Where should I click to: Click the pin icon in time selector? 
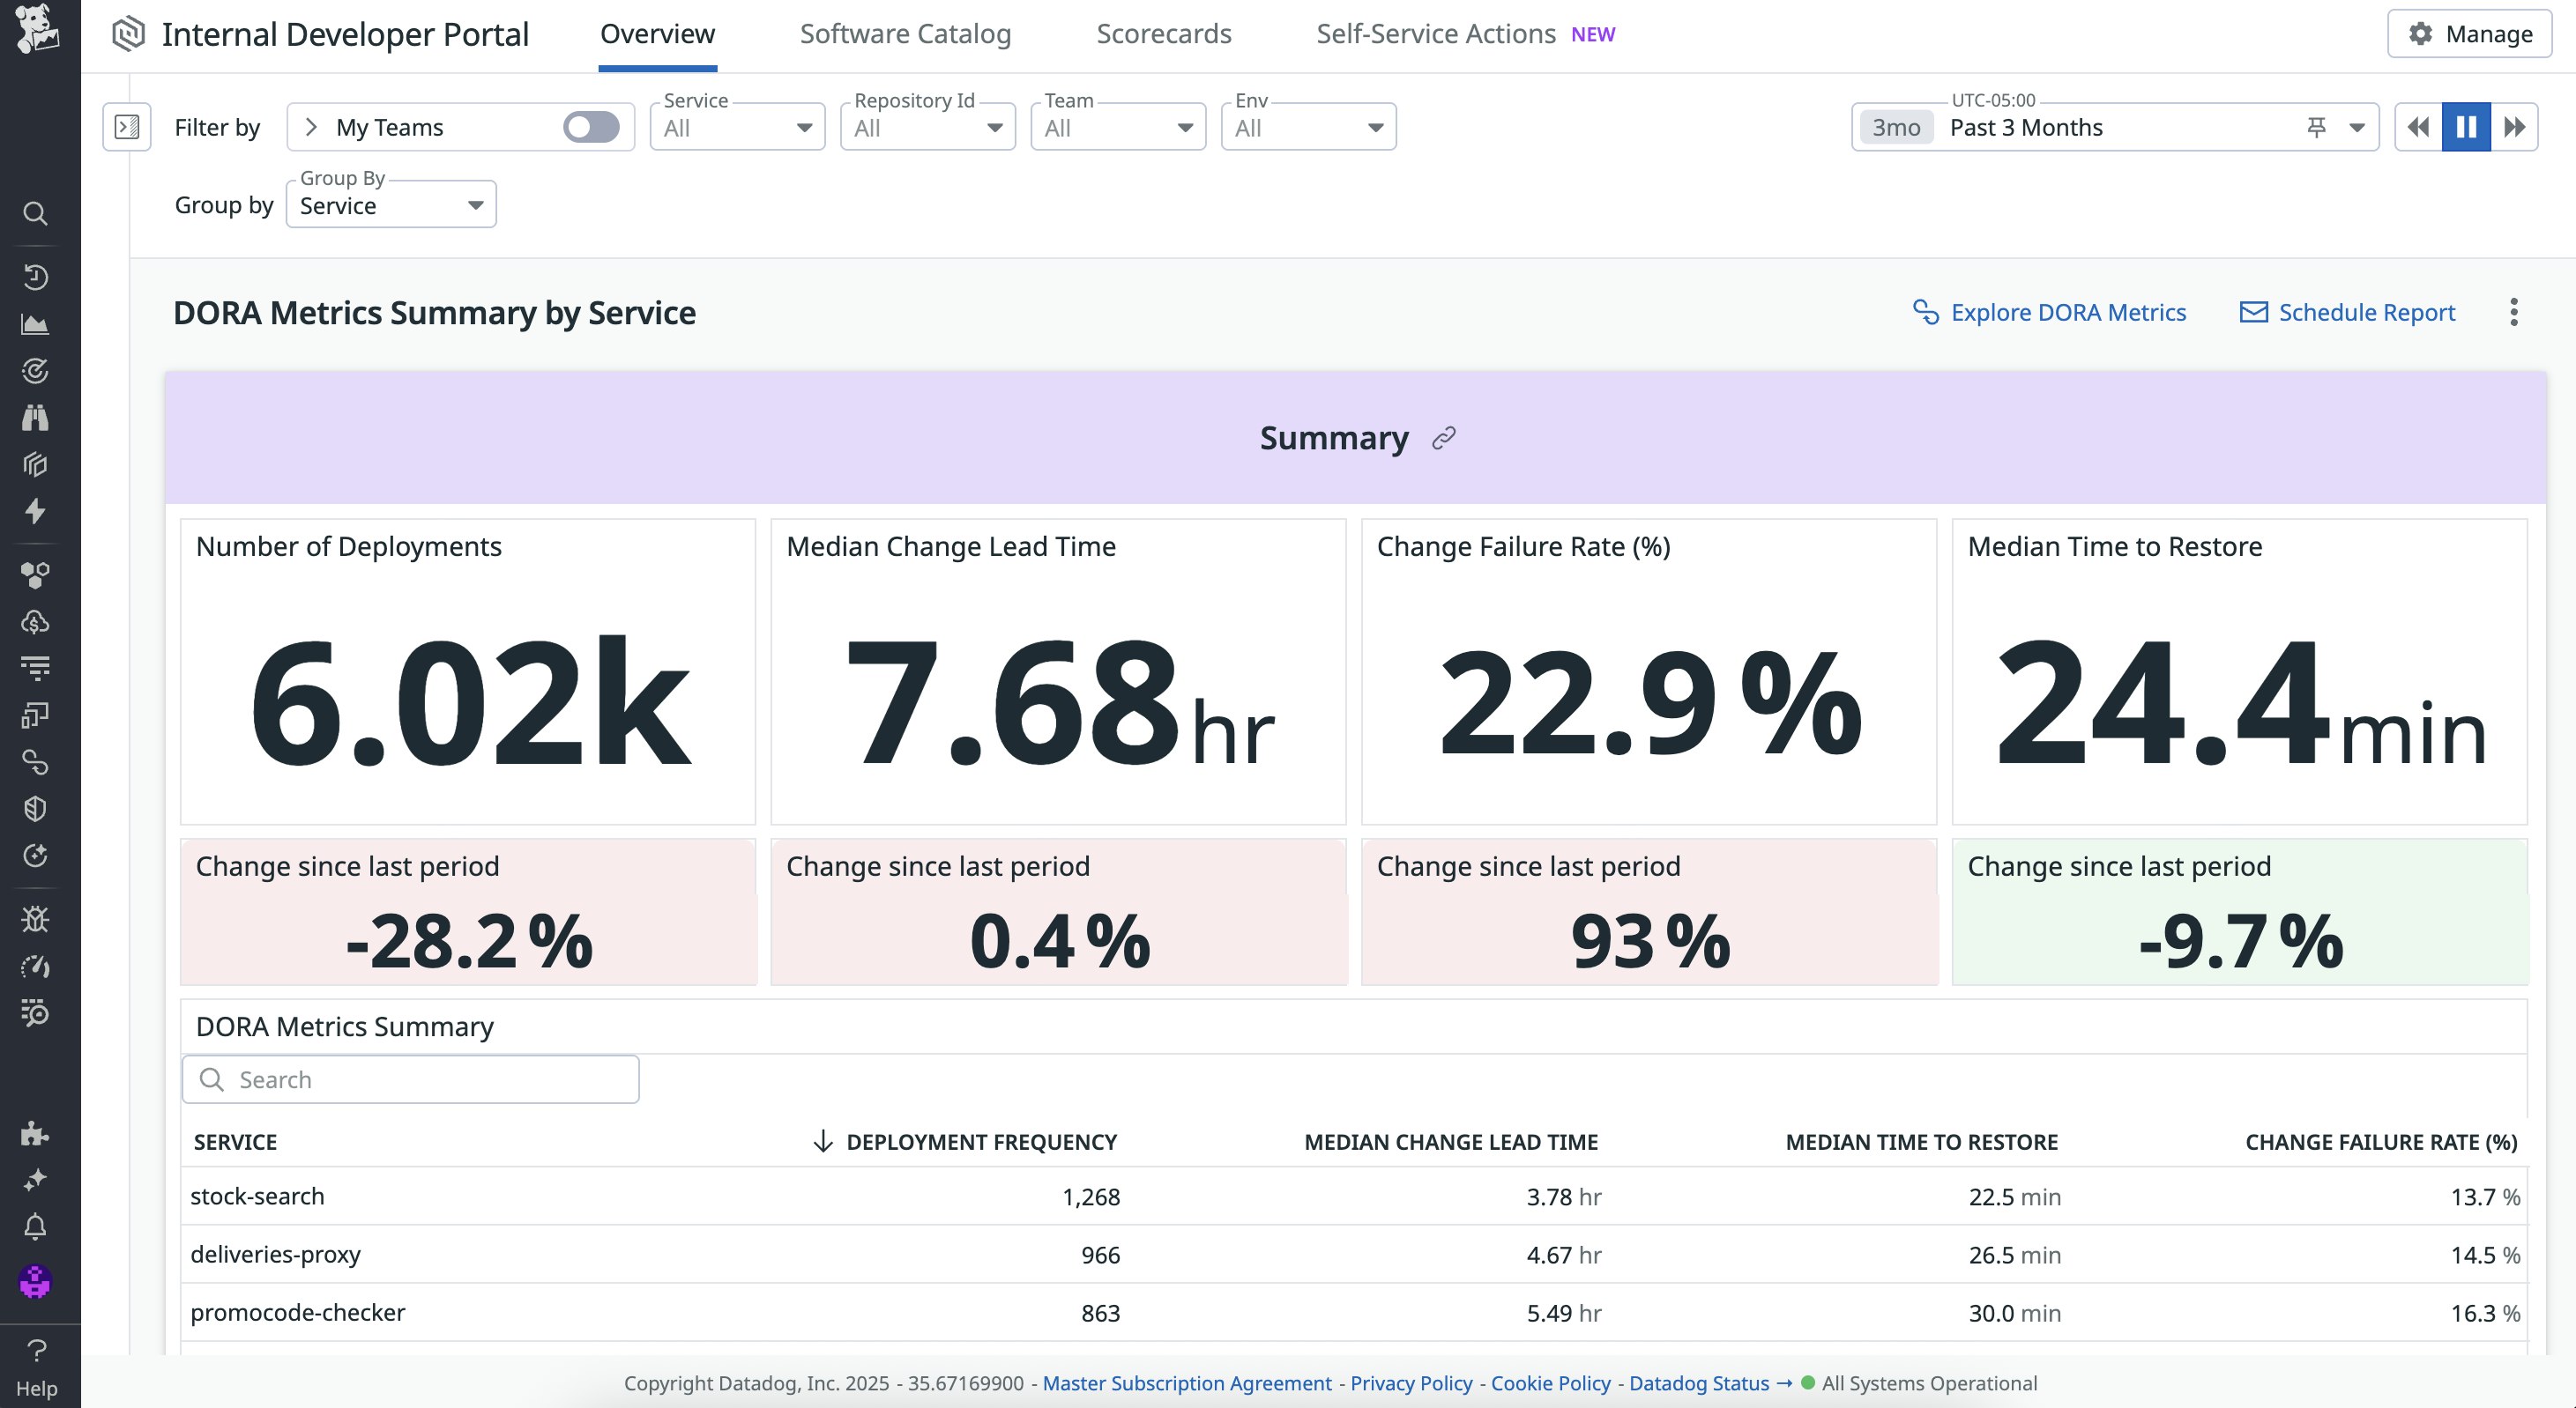click(x=2316, y=127)
